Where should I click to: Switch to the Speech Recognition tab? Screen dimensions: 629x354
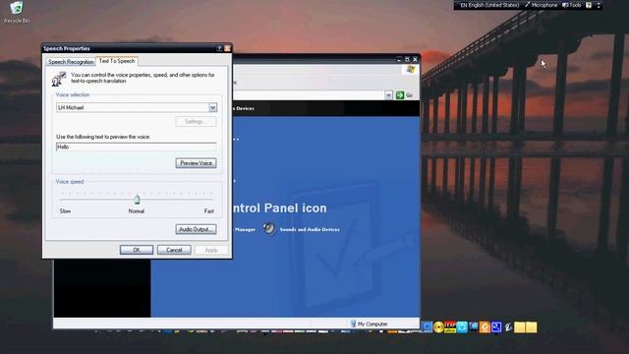[x=71, y=62]
